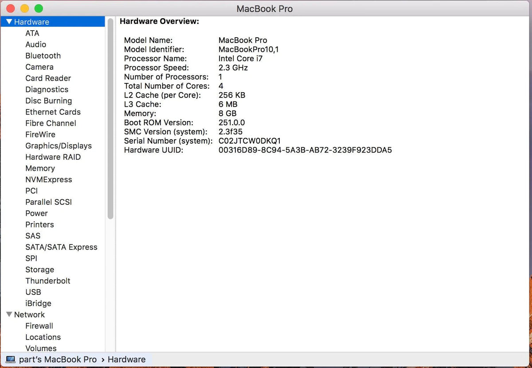The height and width of the screenshot is (368, 532).
Task: Click the laptop icon in the path bar
Action: tap(11, 360)
